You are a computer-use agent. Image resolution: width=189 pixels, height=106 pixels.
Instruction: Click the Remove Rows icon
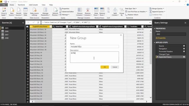102,10
